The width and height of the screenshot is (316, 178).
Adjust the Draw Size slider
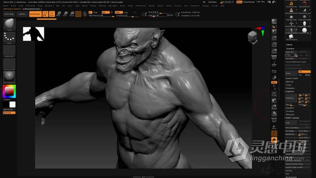[161, 15]
